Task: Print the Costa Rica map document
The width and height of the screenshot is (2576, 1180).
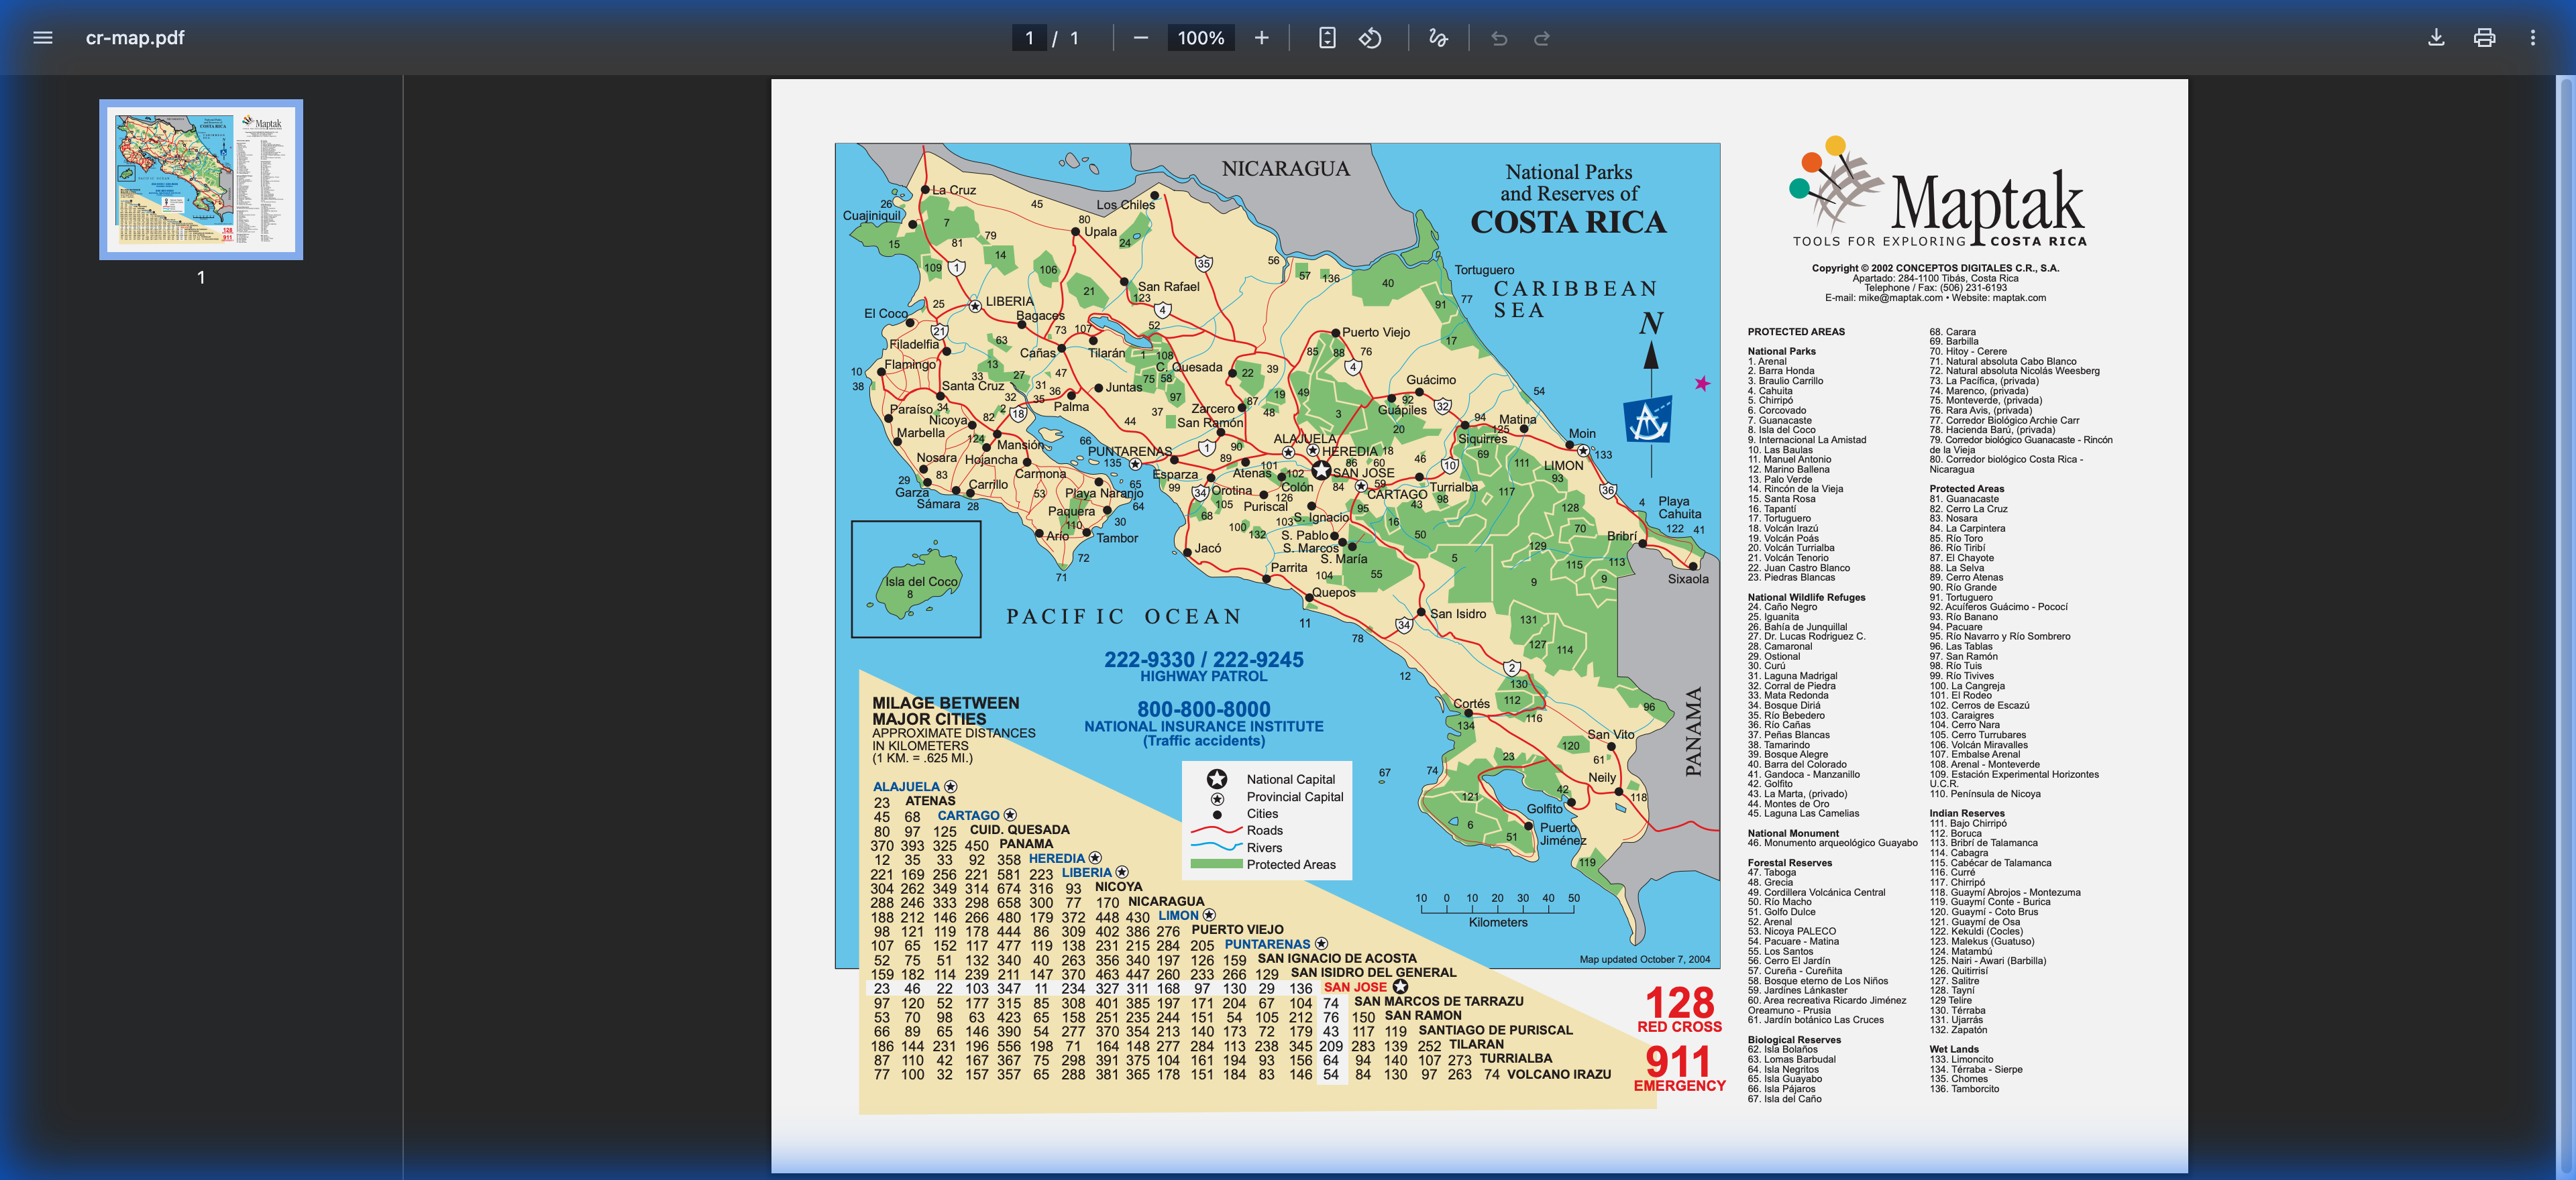Action: click(x=2484, y=38)
